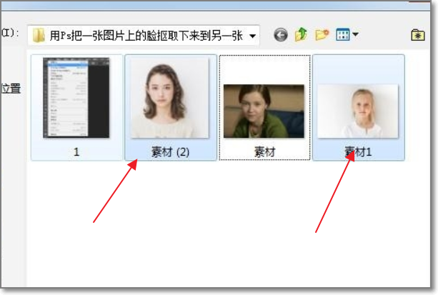Select the 素材 (2) image thumbnail
The width and height of the screenshot is (438, 295).
[170, 98]
